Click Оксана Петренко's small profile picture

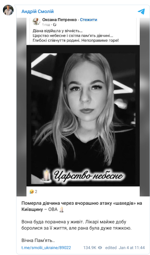pyautogui.click(x=36, y=22)
